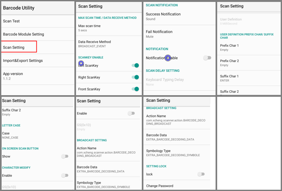Open Import&Export Settings
282x191 pixels.
tap(38, 61)
